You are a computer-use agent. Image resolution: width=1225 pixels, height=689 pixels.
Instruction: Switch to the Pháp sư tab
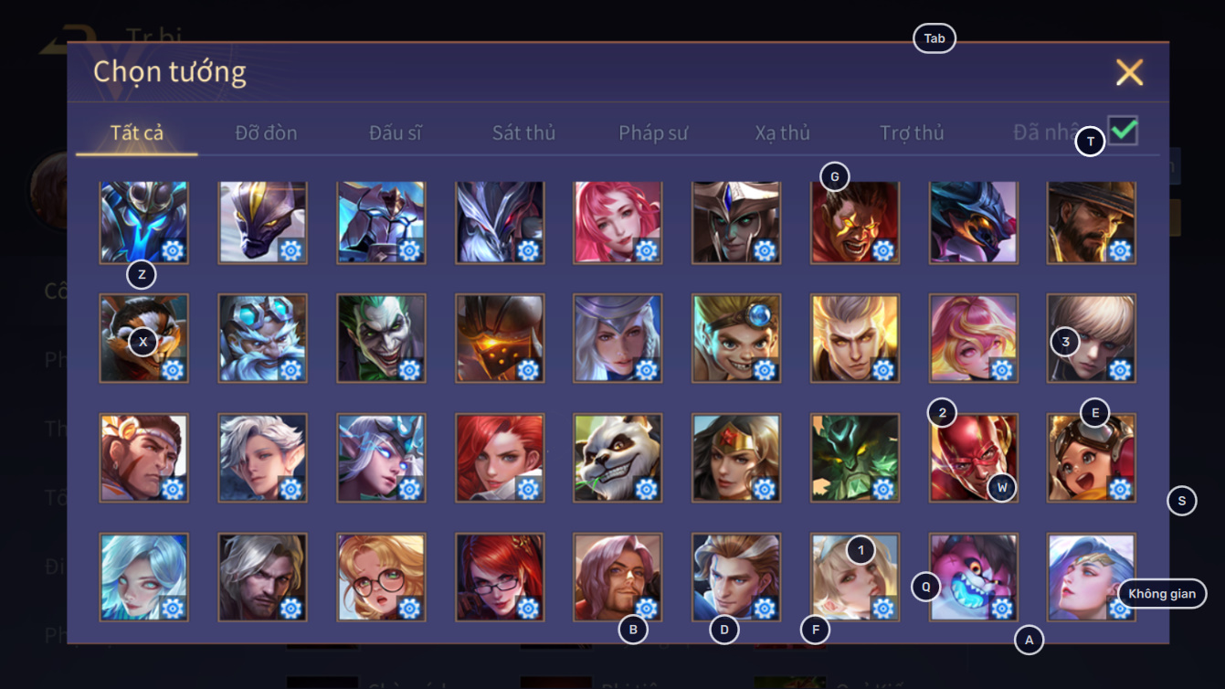[653, 132]
